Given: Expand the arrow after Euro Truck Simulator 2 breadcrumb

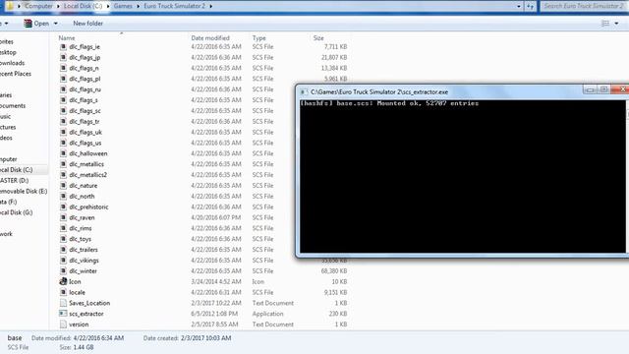Looking at the screenshot, I should click(x=210, y=6).
